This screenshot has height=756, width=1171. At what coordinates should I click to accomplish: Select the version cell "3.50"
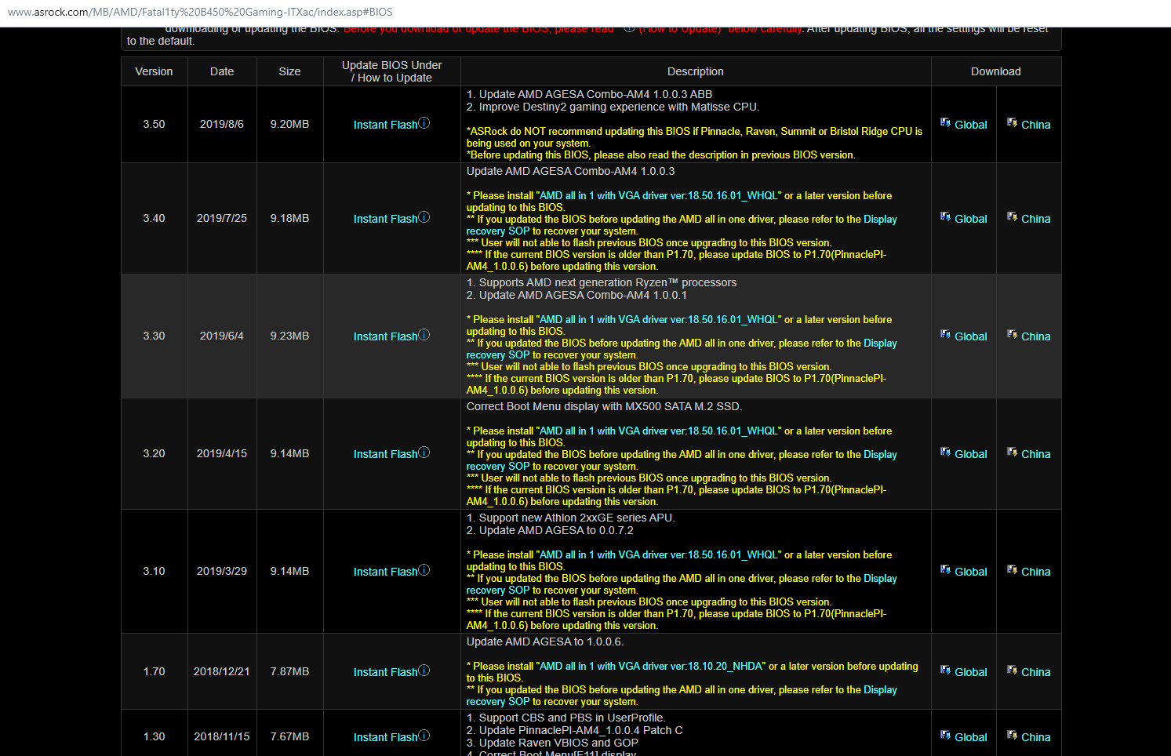click(x=154, y=124)
